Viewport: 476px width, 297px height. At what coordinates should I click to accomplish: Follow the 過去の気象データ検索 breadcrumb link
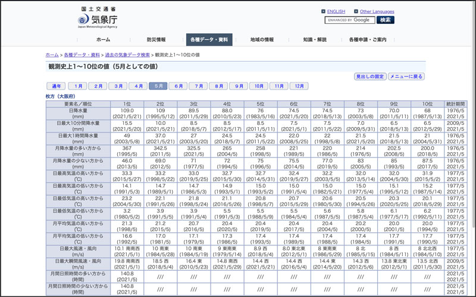[130, 55]
